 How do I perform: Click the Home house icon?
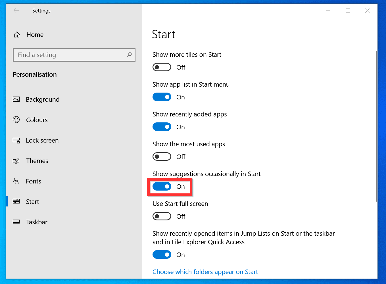[x=17, y=35]
